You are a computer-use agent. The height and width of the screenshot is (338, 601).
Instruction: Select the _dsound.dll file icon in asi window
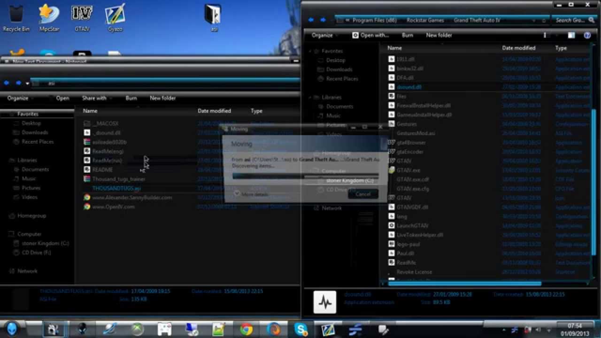pyautogui.click(x=87, y=133)
